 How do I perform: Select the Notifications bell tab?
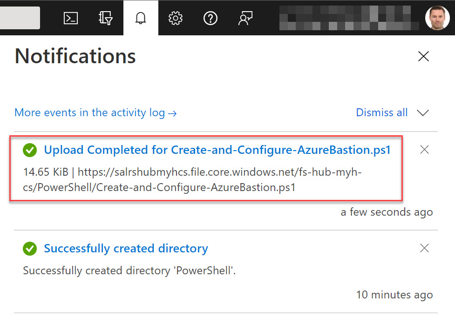(x=141, y=18)
